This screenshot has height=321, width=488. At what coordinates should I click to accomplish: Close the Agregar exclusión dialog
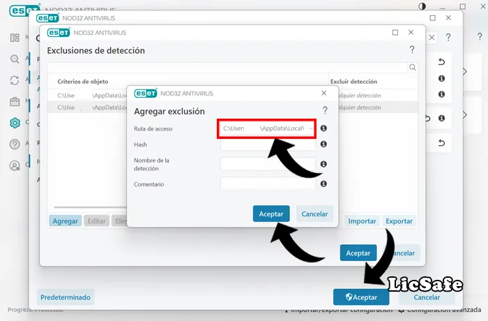pos(323,93)
